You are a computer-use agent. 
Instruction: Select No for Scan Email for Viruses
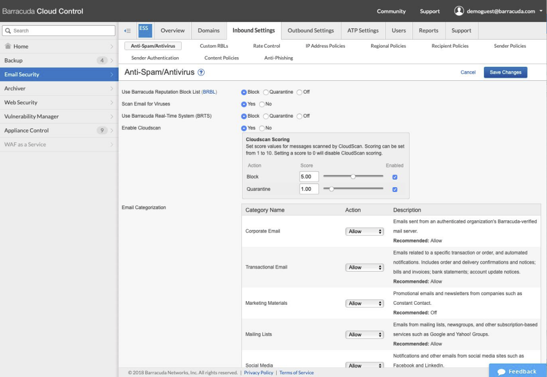click(262, 104)
